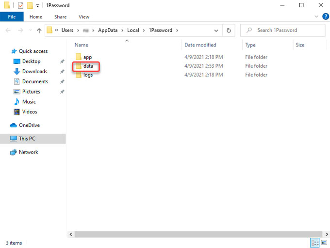The image size is (330, 248).
Task: Click the pin icon next to Downloads
Action: tap(62, 72)
